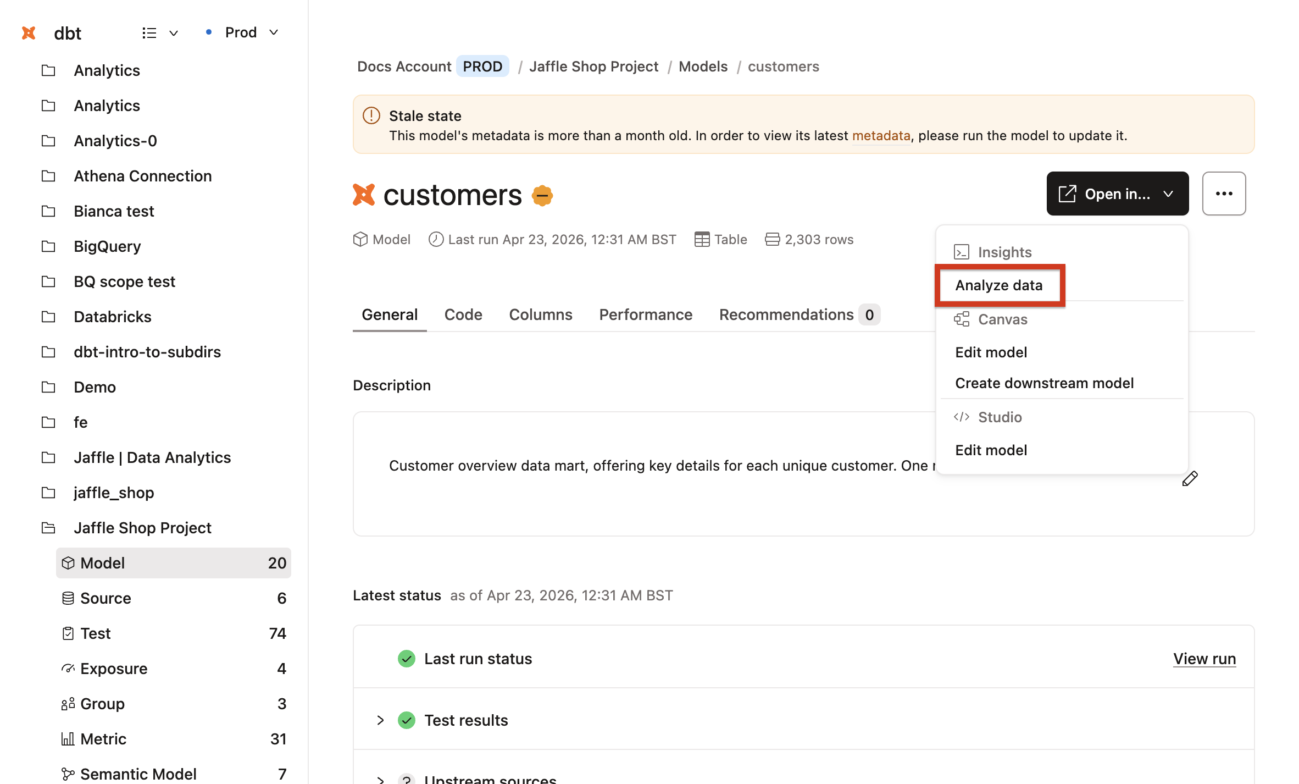Image resolution: width=1299 pixels, height=784 pixels.
Task: Click folder icon beside Databricks
Action: tap(49, 317)
